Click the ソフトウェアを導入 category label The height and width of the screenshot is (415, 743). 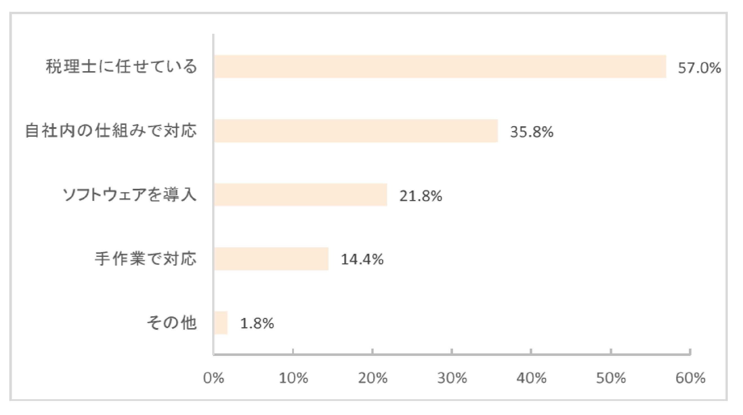[130, 195]
